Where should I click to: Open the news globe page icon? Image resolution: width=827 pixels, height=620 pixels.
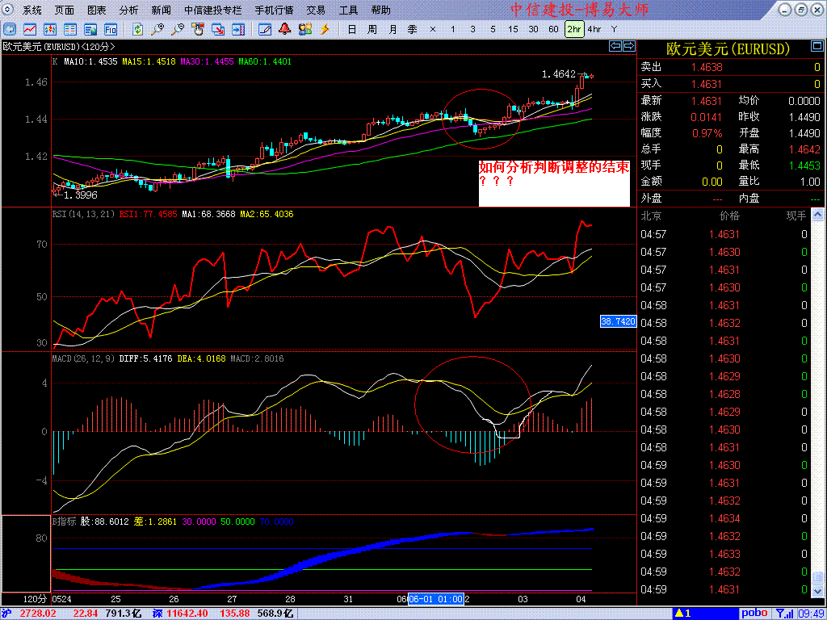click(x=90, y=29)
